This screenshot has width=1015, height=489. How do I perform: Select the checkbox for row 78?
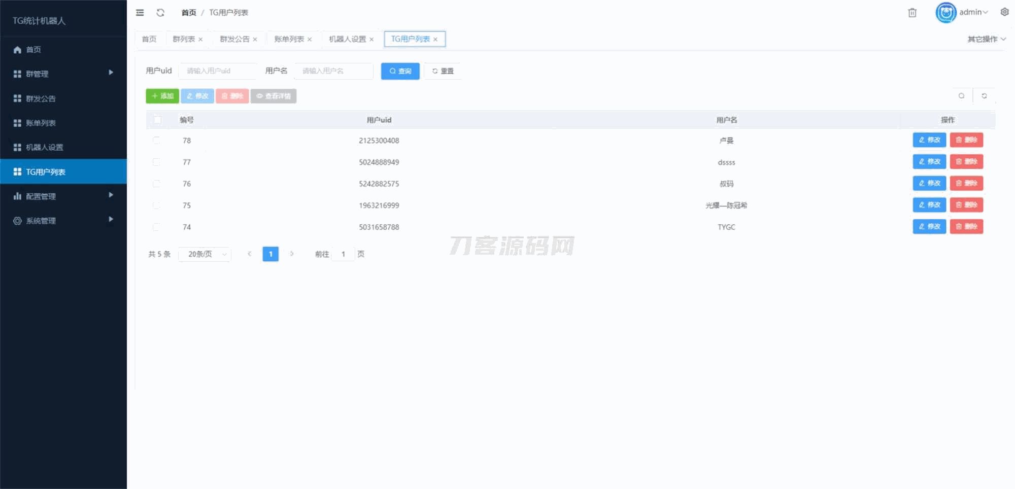[x=156, y=141]
